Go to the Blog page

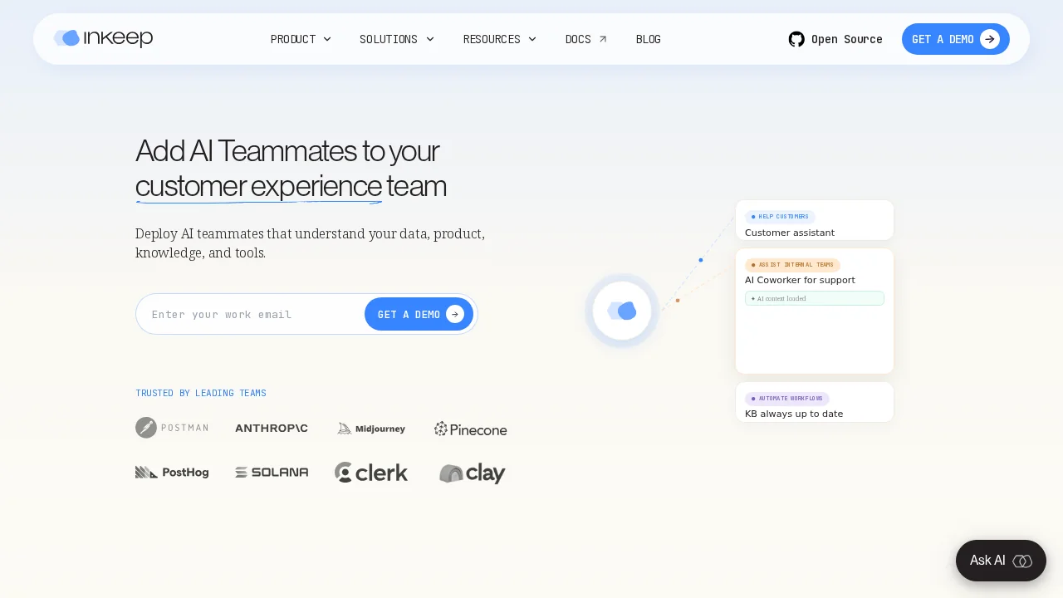[x=648, y=39]
